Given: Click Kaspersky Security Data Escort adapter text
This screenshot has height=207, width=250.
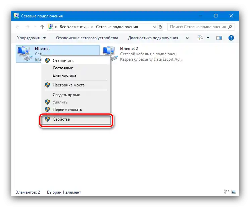Looking at the screenshot, I should (151, 59).
